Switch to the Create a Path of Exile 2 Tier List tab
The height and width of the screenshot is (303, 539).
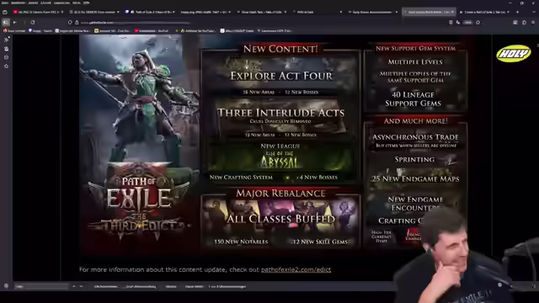(x=485, y=12)
